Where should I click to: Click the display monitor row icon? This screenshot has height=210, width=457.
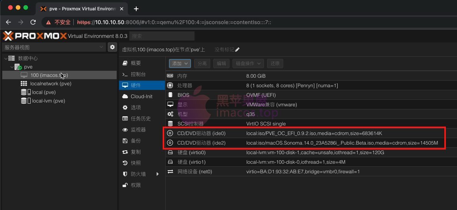[170, 104]
